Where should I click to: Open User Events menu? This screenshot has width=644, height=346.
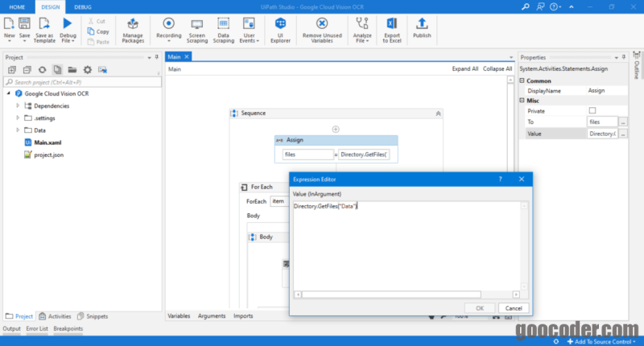249,30
